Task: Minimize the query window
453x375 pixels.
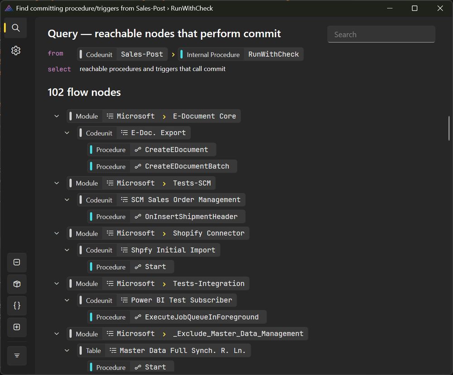Action: pos(390,8)
